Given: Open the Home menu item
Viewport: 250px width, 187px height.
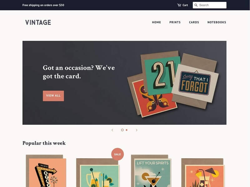Looking at the screenshot, I should (x=157, y=22).
